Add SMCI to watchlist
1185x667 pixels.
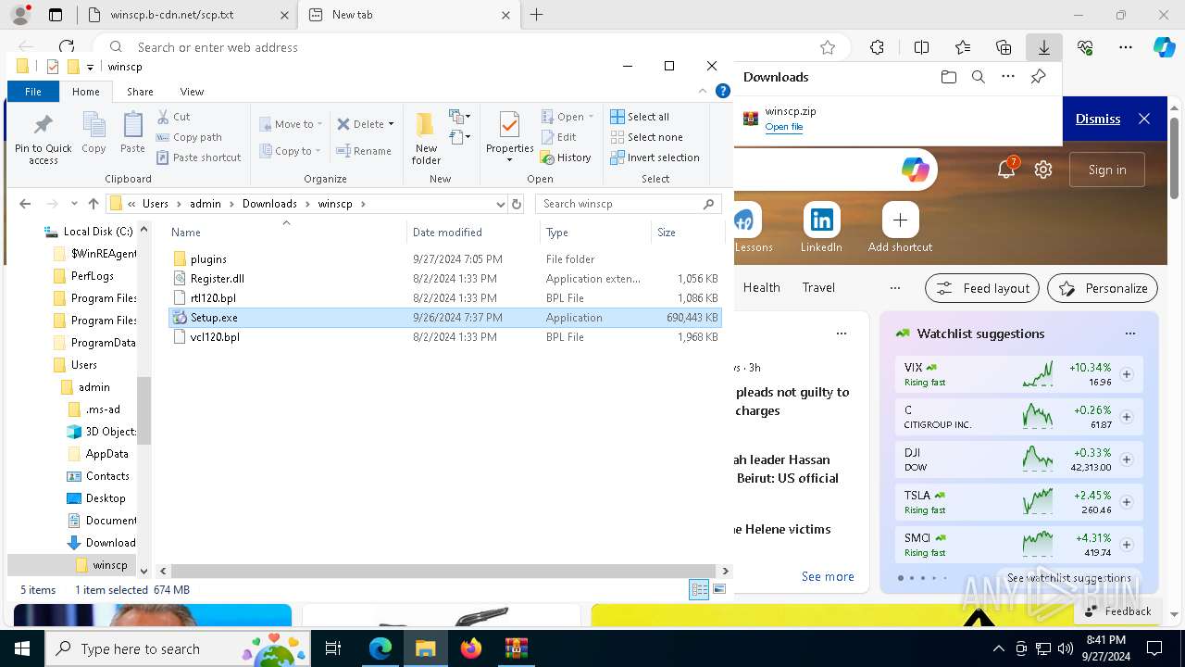point(1127,545)
